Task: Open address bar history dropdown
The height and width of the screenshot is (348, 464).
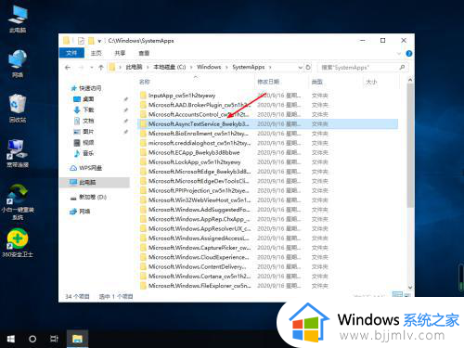Action: (300, 67)
